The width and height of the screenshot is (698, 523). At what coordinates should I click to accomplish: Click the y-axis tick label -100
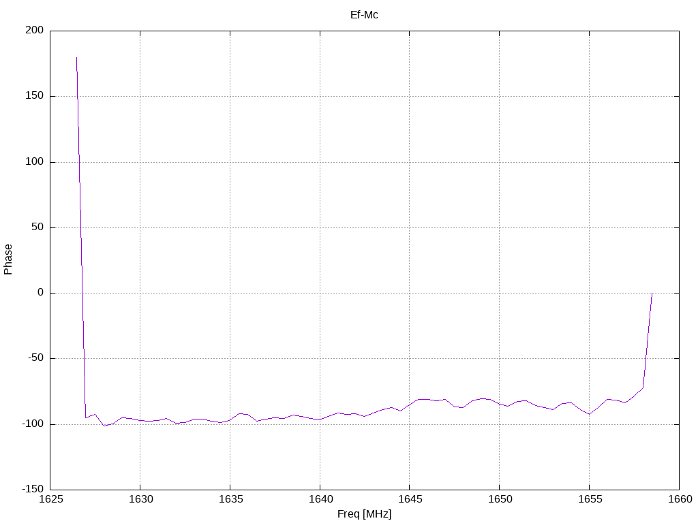point(33,424)
